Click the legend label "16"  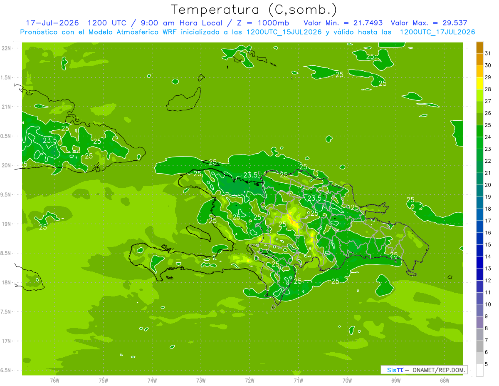[x=488, y=233]
